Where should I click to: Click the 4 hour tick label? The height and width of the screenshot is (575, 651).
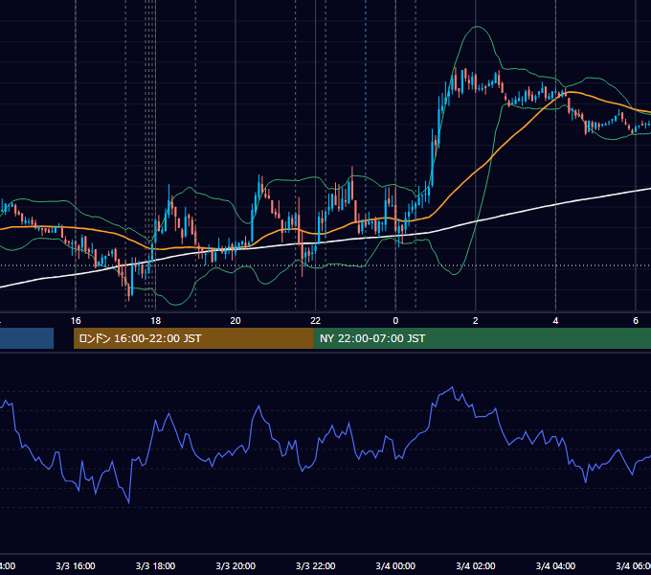point(555,321)
